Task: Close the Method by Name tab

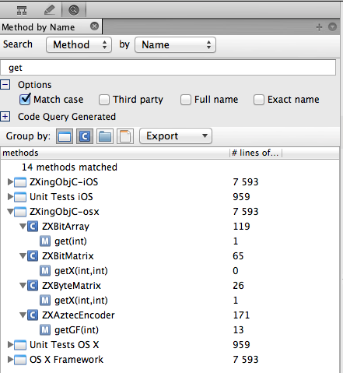Action: click(x=94, y=26)
